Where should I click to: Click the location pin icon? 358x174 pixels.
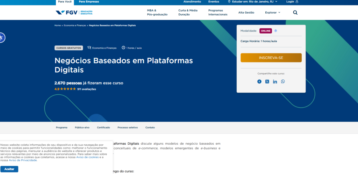(229, 2)
